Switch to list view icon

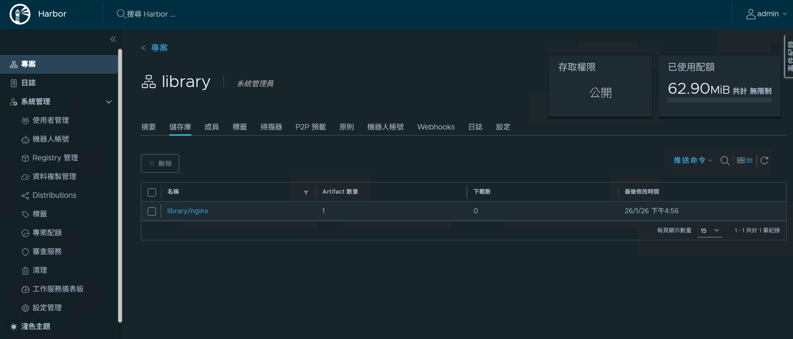(x=749, y=160)
